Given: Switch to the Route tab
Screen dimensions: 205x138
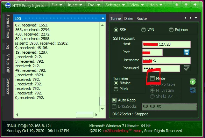Looking at the screenshot, I should pyautogui.click(x=141, y=18).
